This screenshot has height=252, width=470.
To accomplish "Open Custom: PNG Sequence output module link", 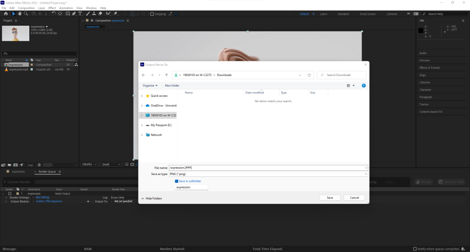I will pyautogui.click(x=49, y=202).
